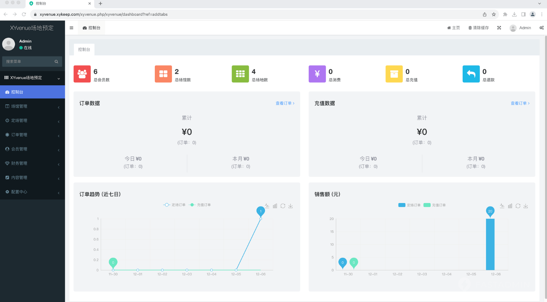Expand the 场馆管理 submenu
This screenshot has width=547, height=302.
pyautogui.click(x=32, y=106)
